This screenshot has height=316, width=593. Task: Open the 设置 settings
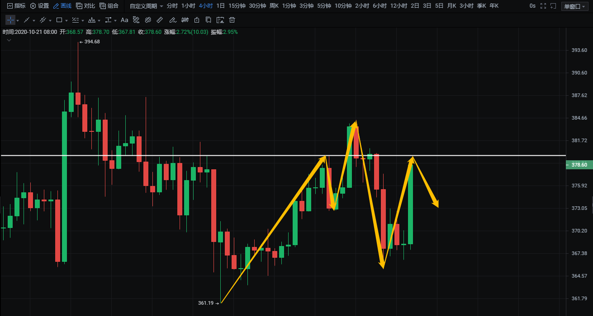pyautogui.click(x=39, y=6)
